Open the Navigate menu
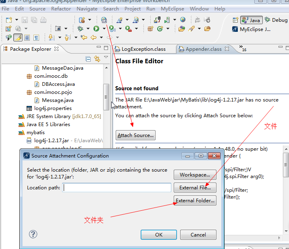289x249 pixels. click(x=87, y=8)
